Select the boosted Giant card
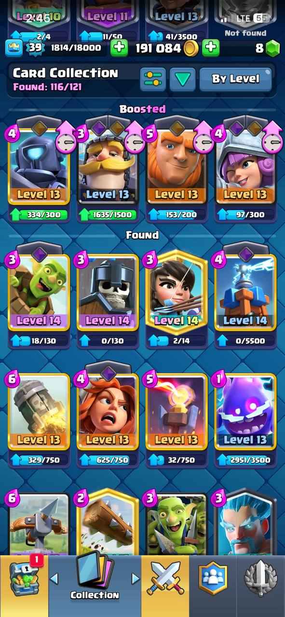The image size is (285, 617). click(x=176, y=165)
